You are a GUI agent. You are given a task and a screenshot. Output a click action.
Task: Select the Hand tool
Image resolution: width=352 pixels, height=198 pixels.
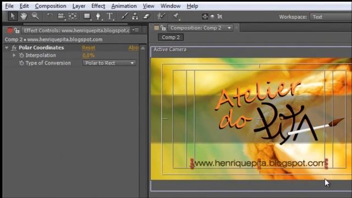click(24, 16)
